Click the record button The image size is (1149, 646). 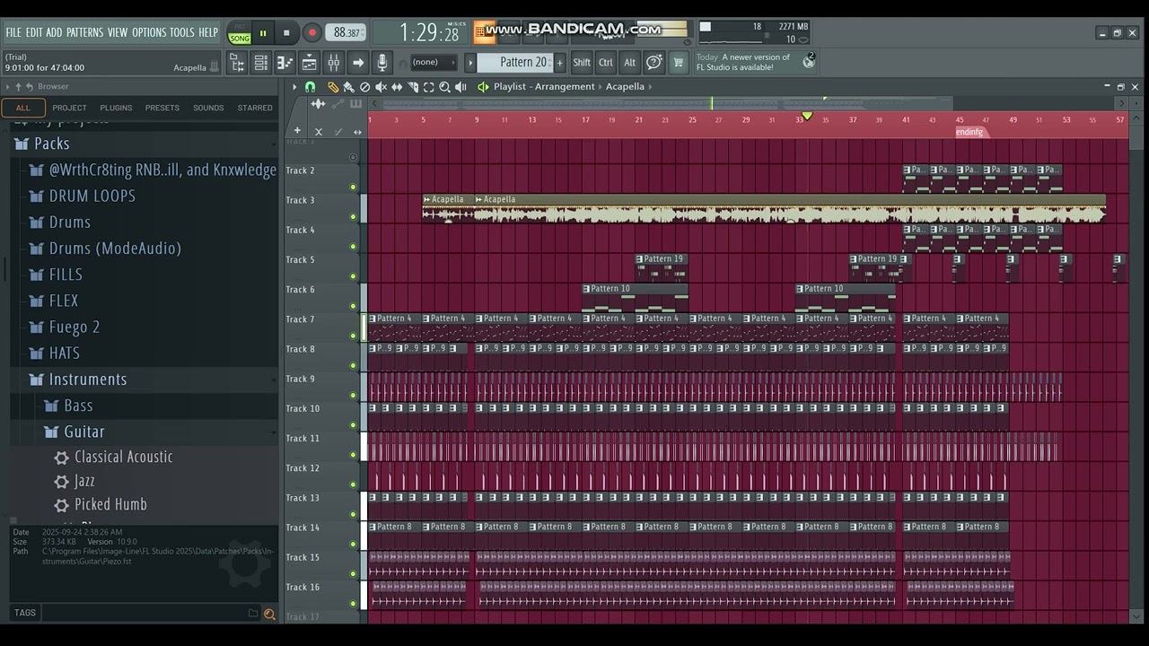(312, 33)
